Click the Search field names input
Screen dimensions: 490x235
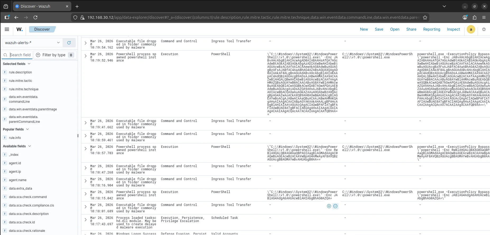pos(20,55)
